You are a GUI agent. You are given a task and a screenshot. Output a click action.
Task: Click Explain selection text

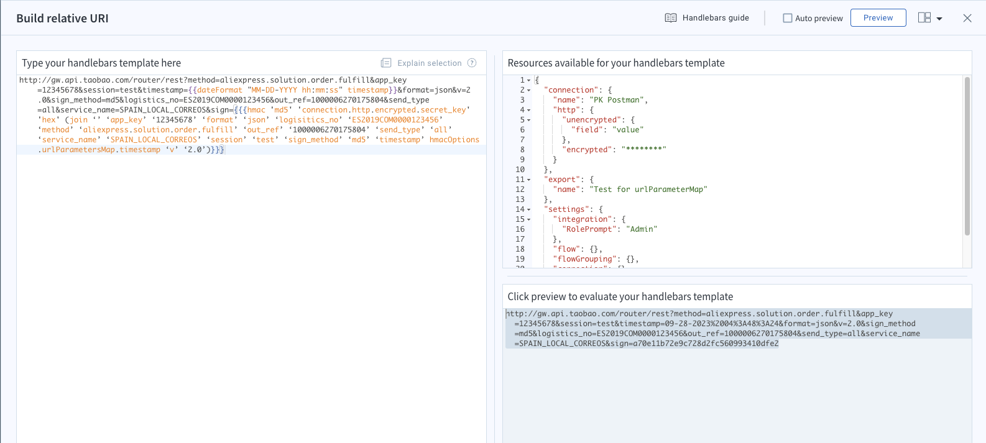click(430, 63)
